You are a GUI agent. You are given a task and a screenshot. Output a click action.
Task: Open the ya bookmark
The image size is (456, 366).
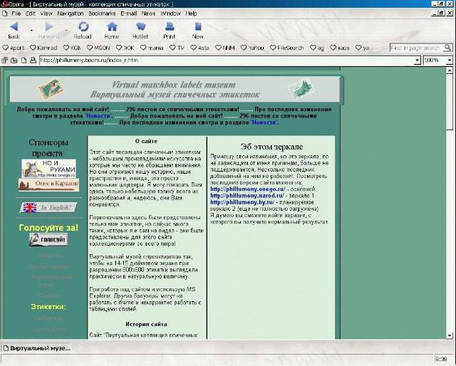tap(363, 48)
